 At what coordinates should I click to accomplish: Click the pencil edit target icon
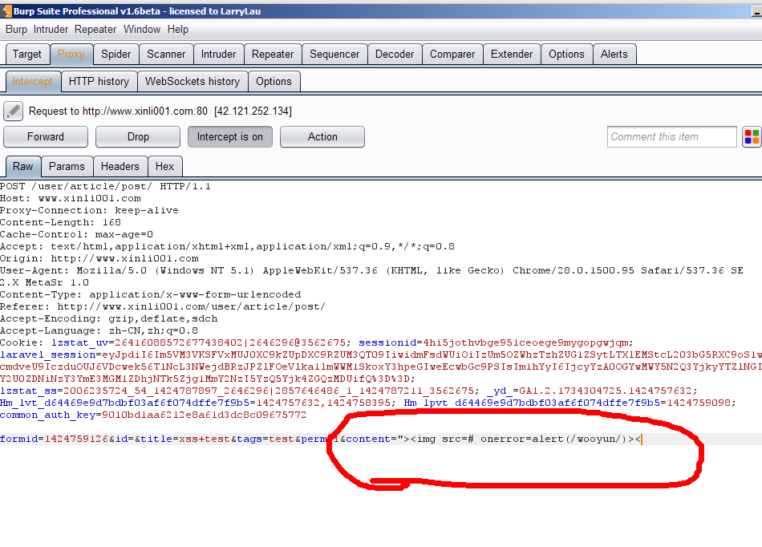tap(13, 111)
